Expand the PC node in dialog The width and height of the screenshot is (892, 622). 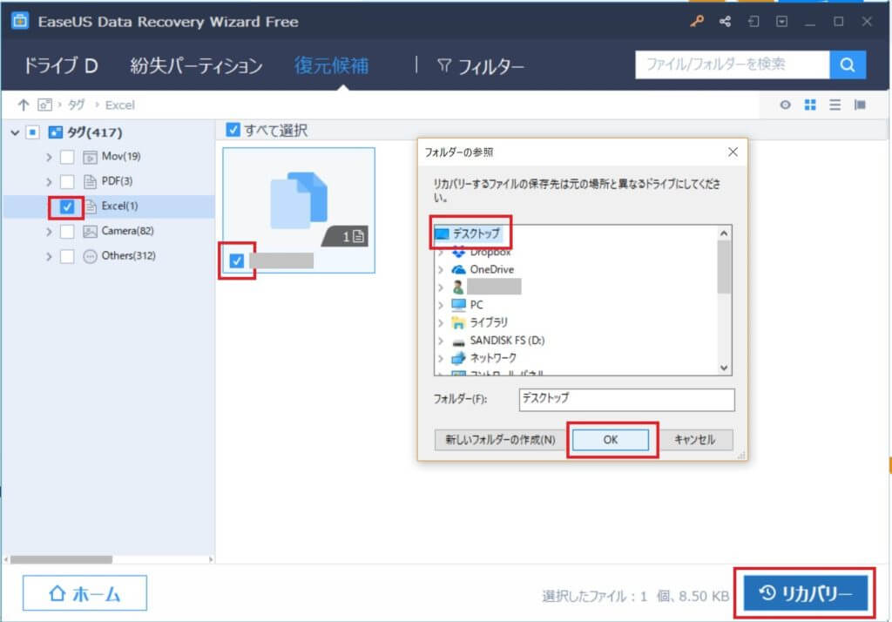click(x=441, y=305)
